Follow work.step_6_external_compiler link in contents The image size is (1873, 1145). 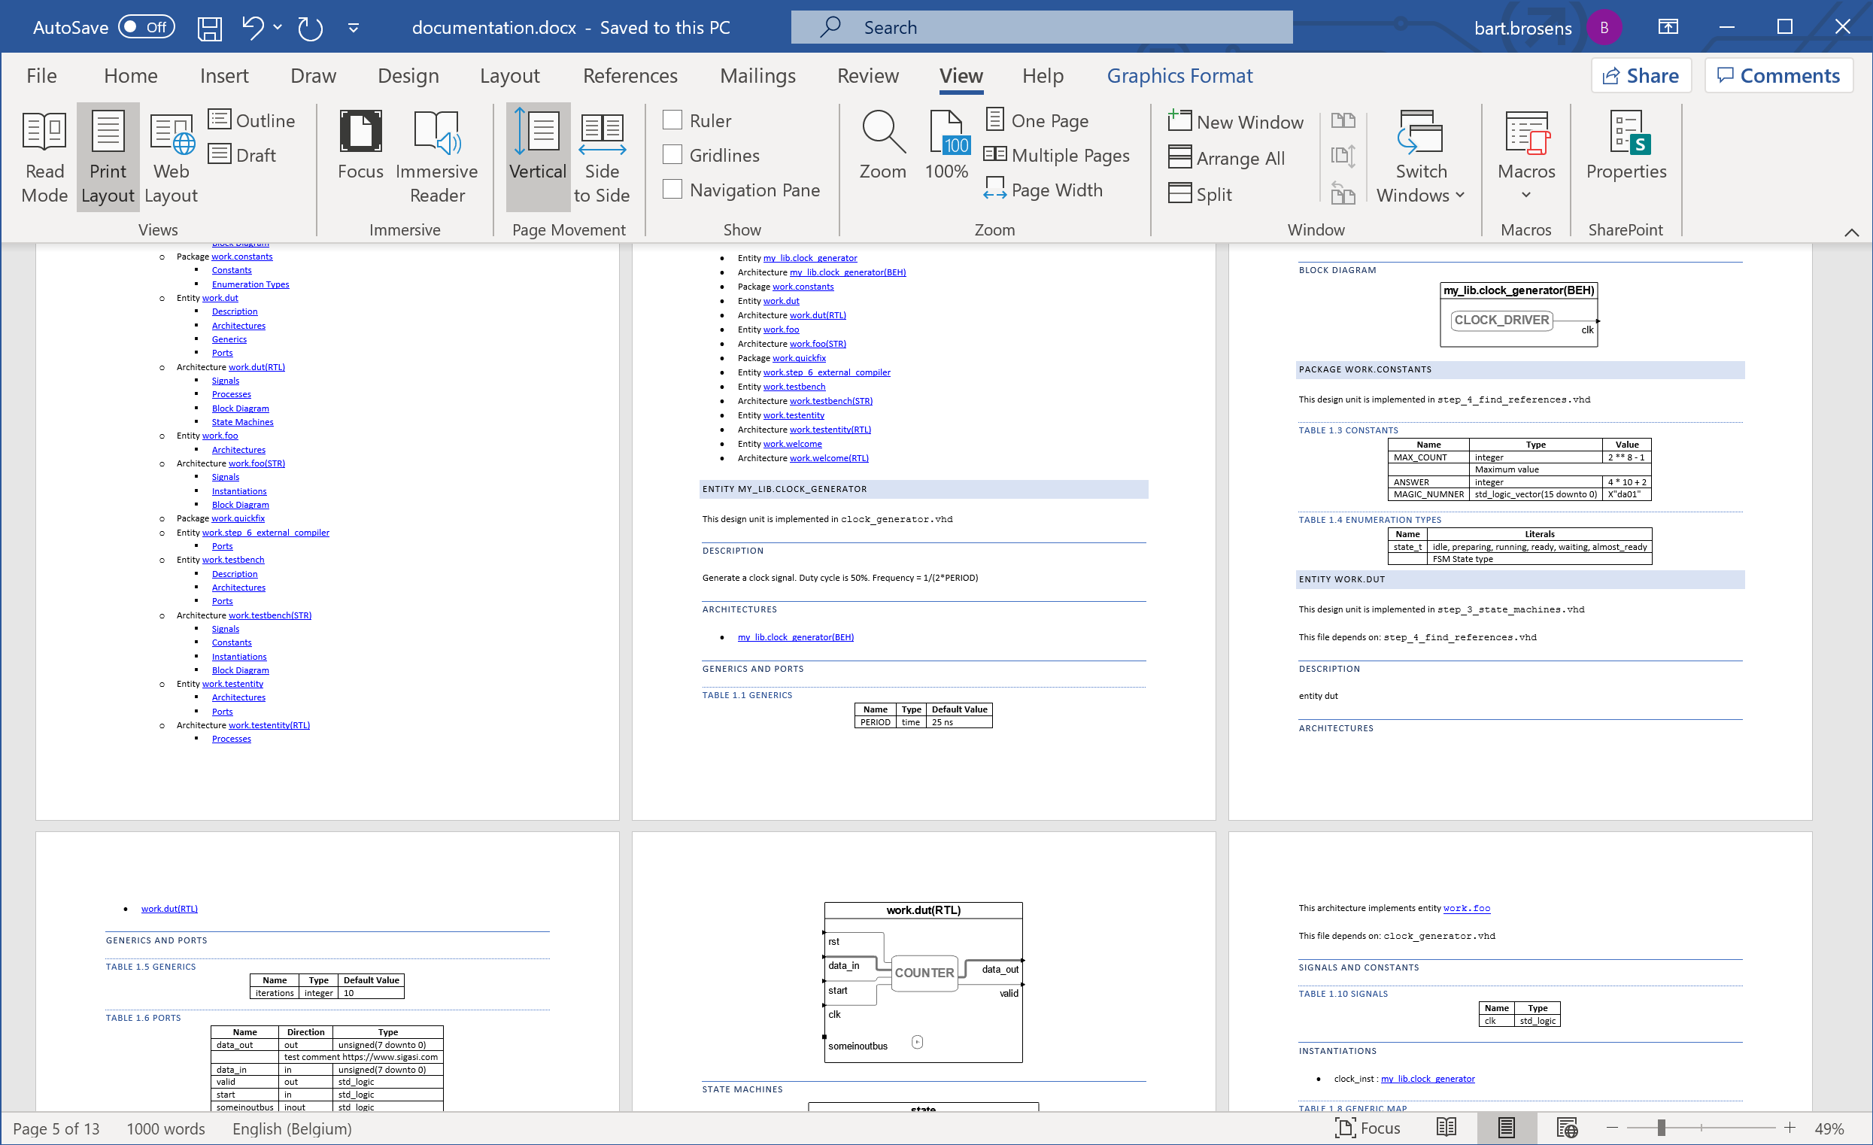pyautogui.click(x=266, y=533)
